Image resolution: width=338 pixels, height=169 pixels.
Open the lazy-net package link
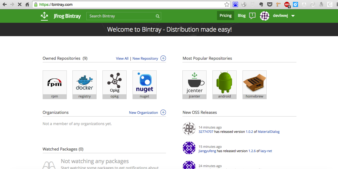click(266, 151)
